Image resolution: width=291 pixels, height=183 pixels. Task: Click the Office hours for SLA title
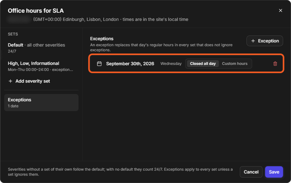tap(36, 10)
